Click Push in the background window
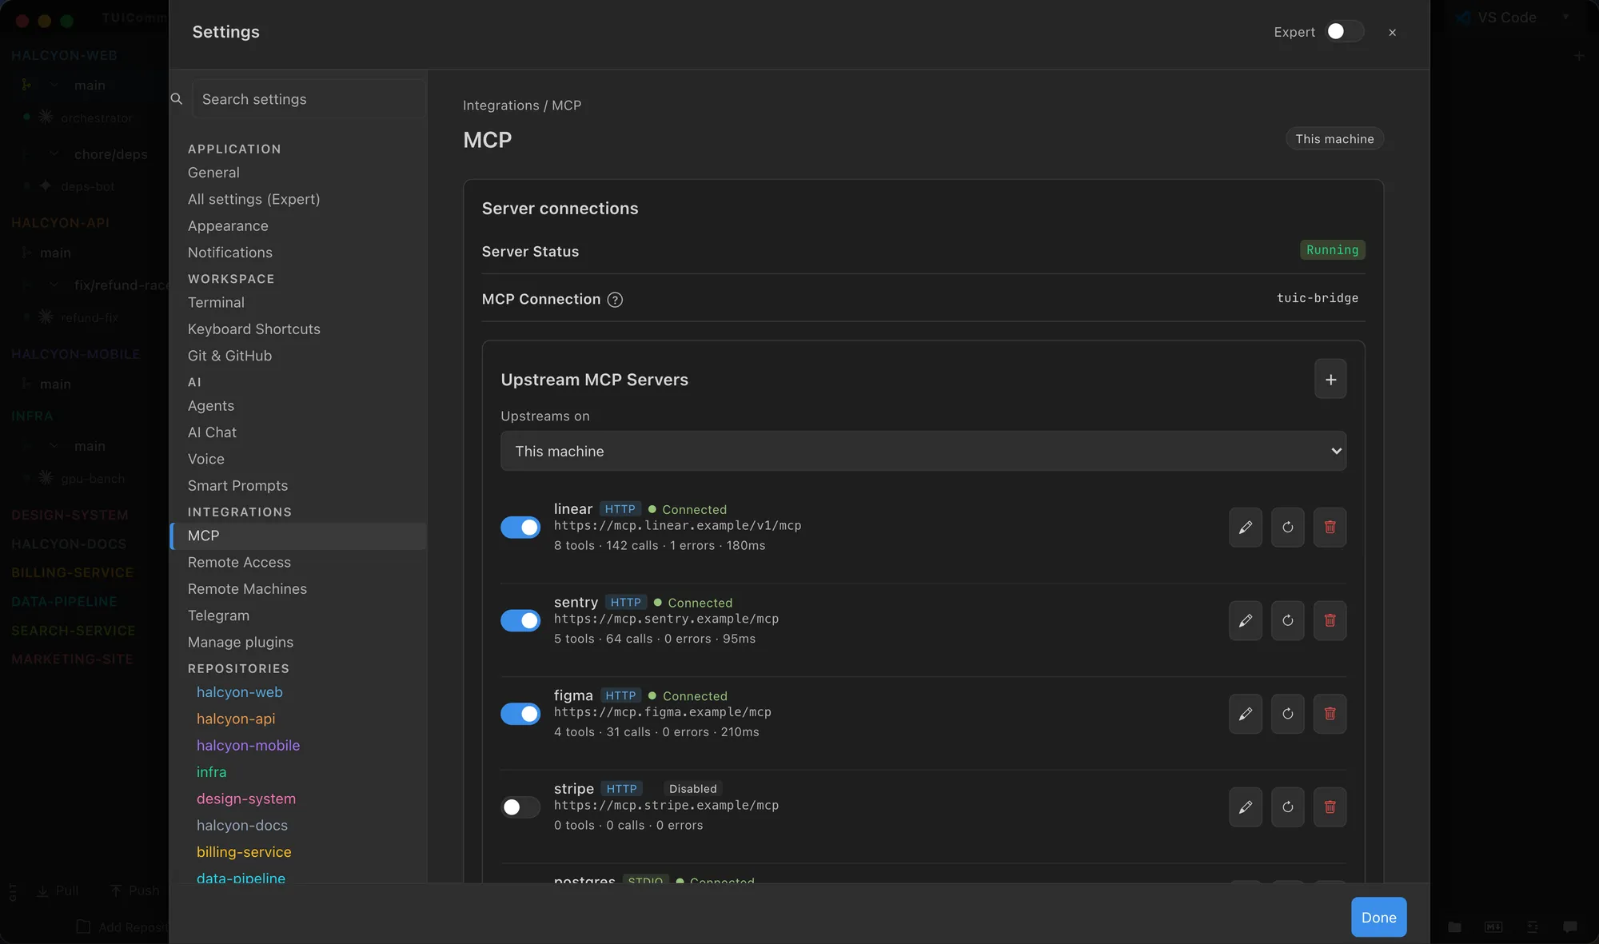 click(135, 890)
